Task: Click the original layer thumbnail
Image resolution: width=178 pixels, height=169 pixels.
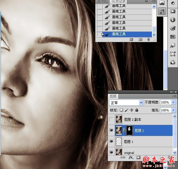Action: [119, 152]
